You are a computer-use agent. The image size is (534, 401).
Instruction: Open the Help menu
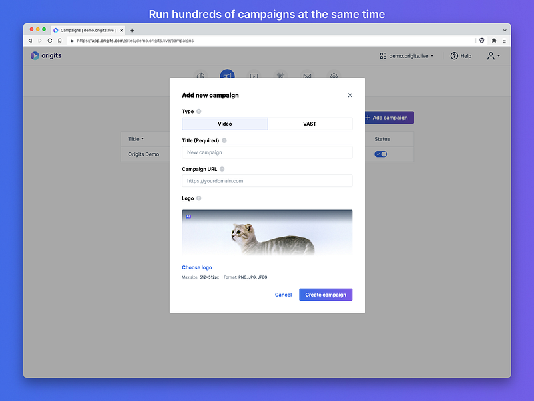[461, 56]
